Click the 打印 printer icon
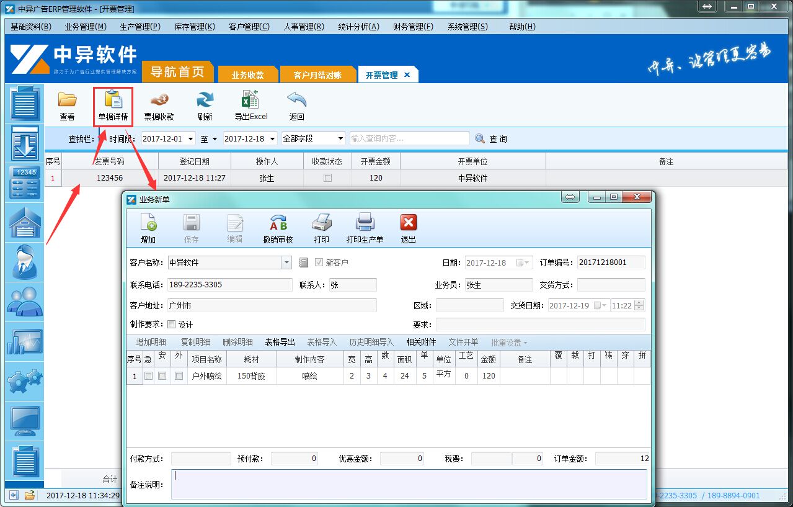 (x=322, y=223)
